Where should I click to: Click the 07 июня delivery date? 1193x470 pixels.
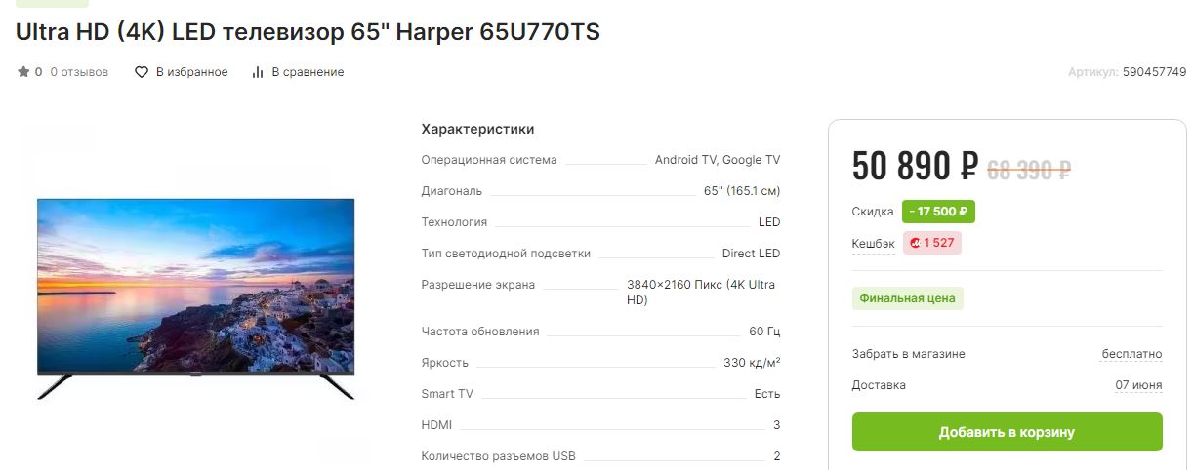[1138, 385]
